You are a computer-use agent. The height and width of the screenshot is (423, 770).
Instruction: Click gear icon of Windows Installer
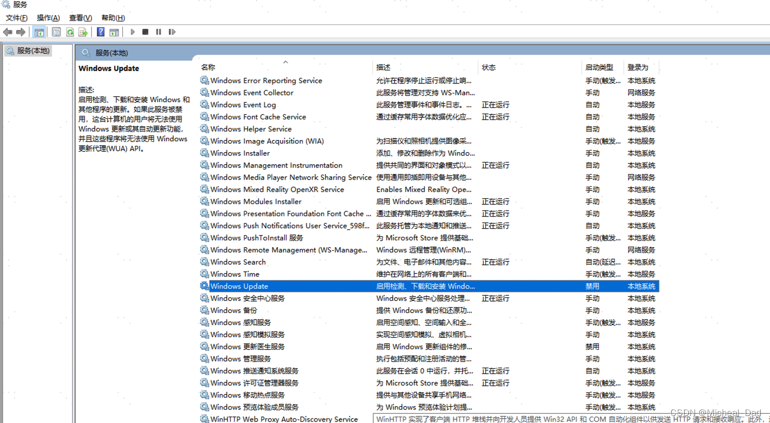[x=205, y=153]
